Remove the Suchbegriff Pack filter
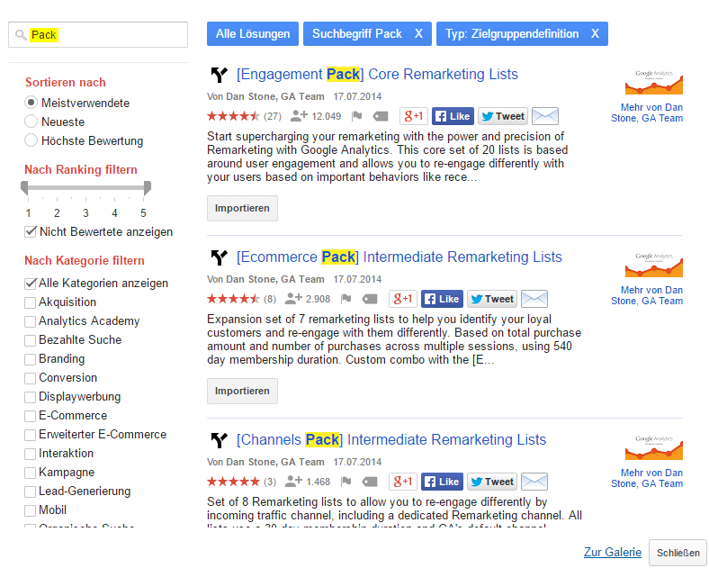 point(418,34)
